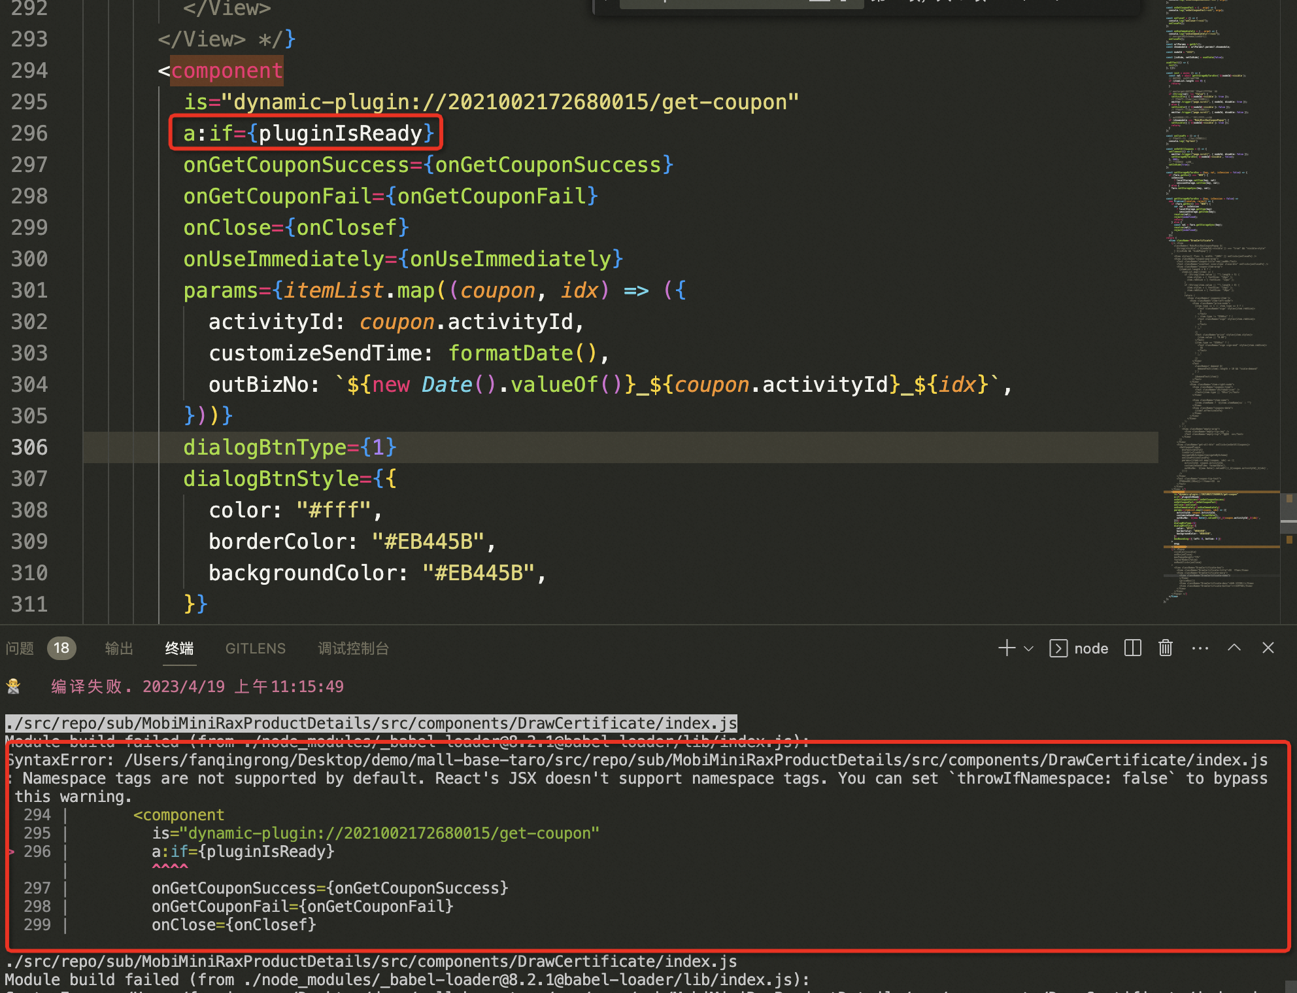This screenshot has height=993, width=1297.
Task: Select the 终端 terminal tab
Action: 179,648
